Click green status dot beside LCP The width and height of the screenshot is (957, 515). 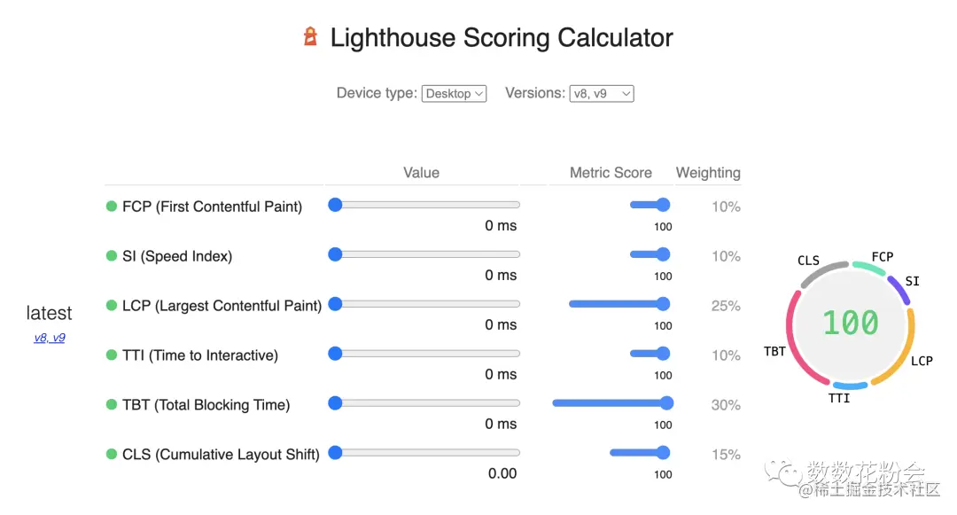(111, 305)
